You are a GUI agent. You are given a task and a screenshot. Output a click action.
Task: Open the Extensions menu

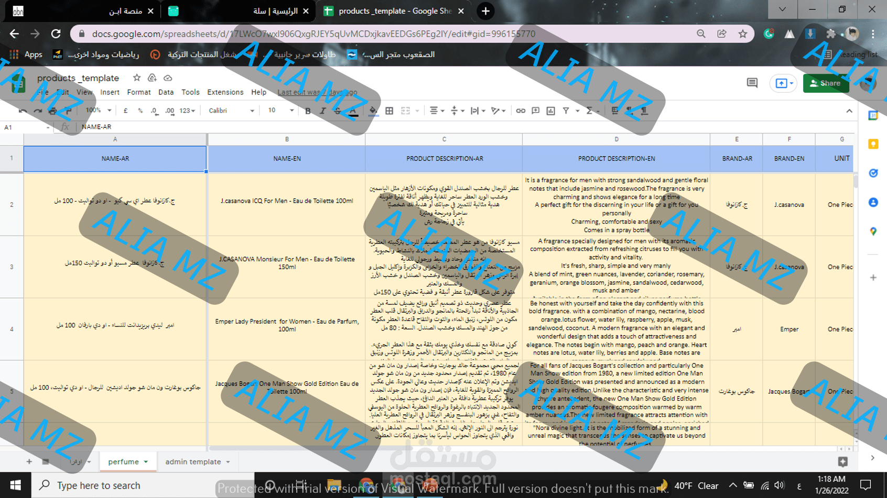click(225, 92)
